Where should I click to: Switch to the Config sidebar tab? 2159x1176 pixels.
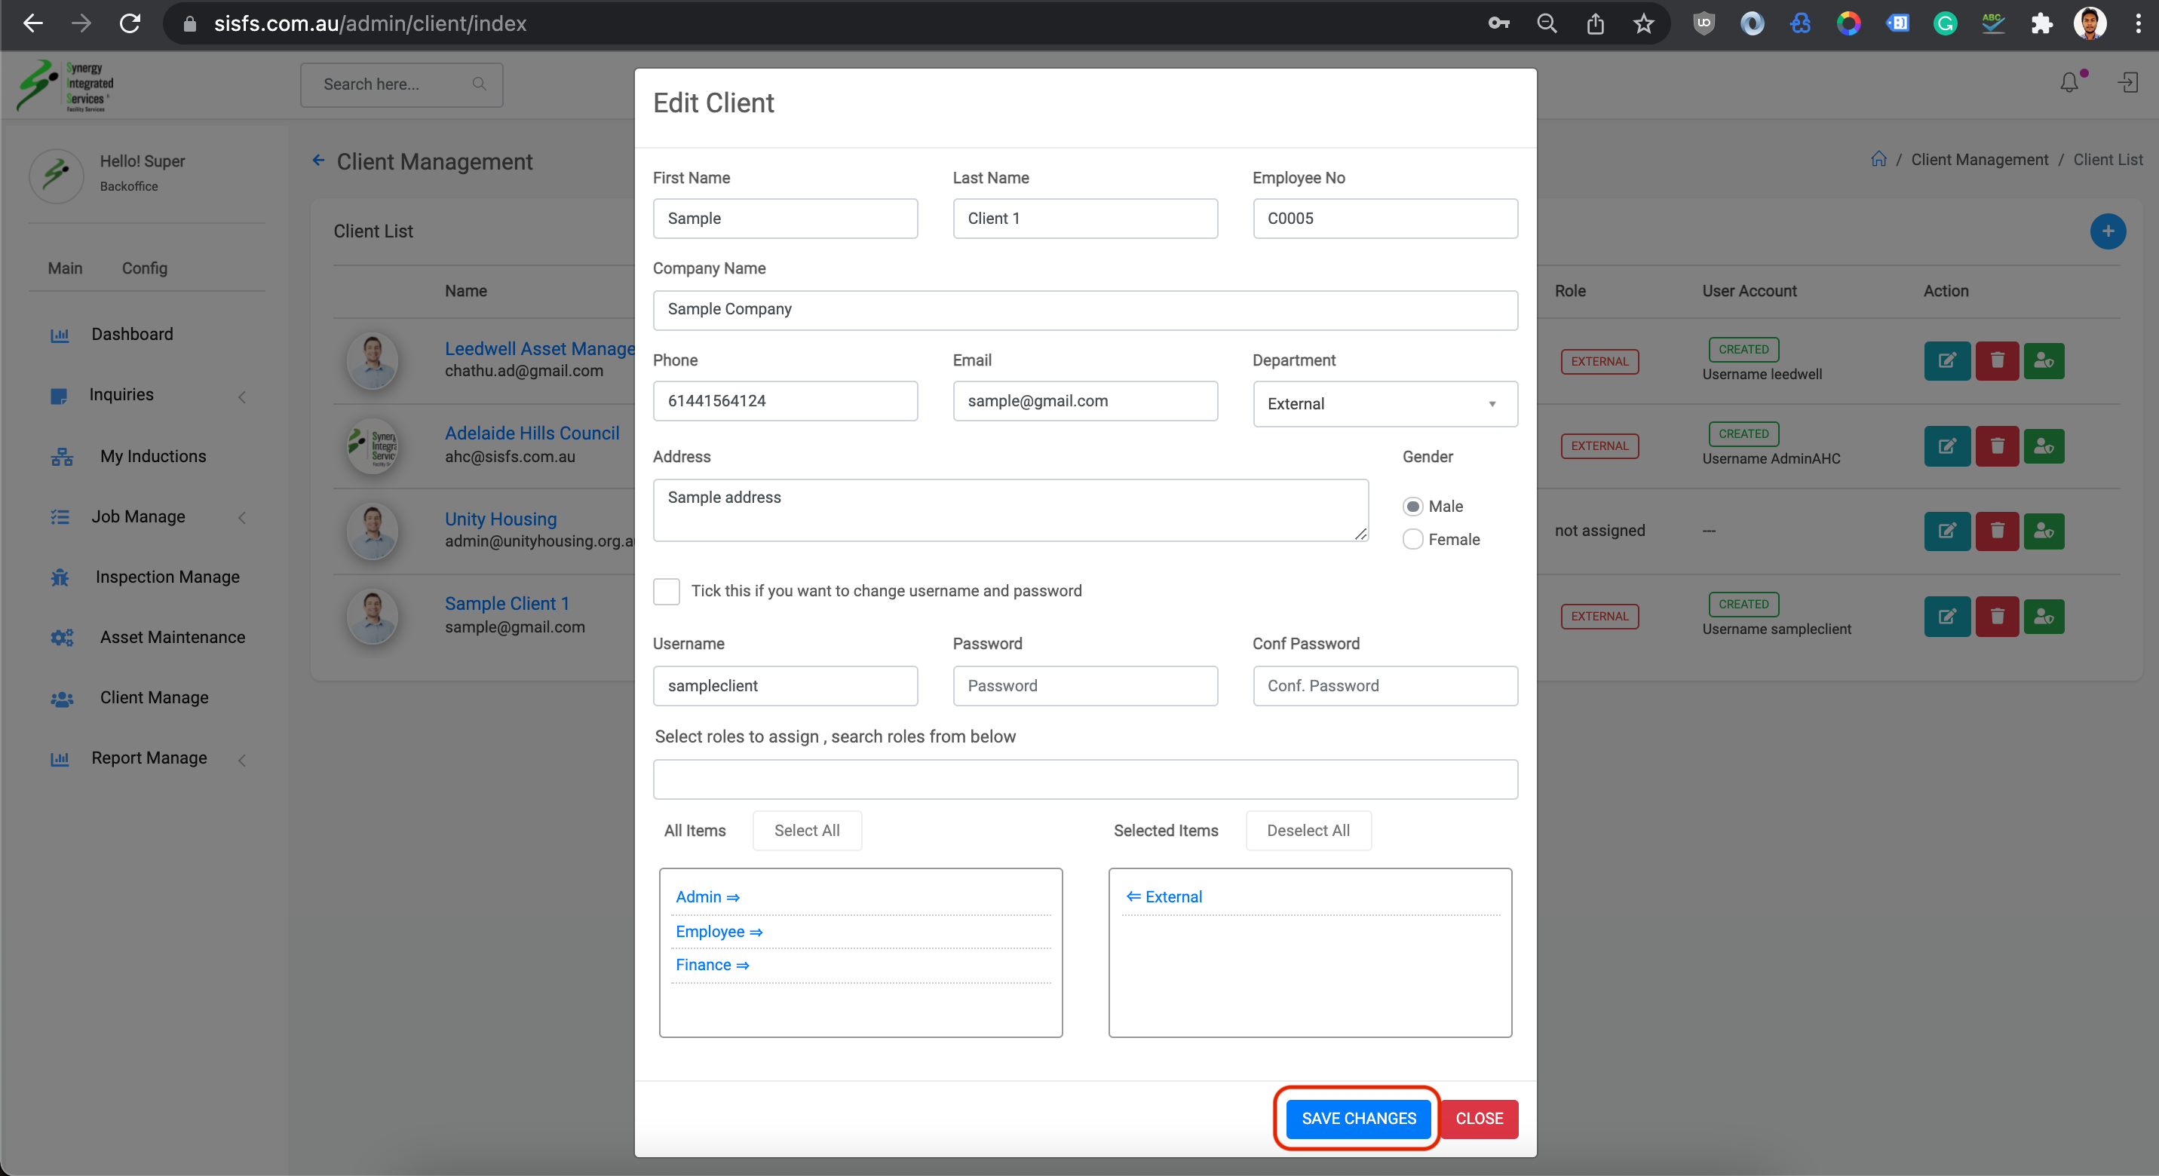(144, 268)
